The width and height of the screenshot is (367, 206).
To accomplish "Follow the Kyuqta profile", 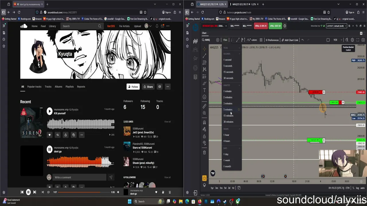I will [x=133, y=87].
